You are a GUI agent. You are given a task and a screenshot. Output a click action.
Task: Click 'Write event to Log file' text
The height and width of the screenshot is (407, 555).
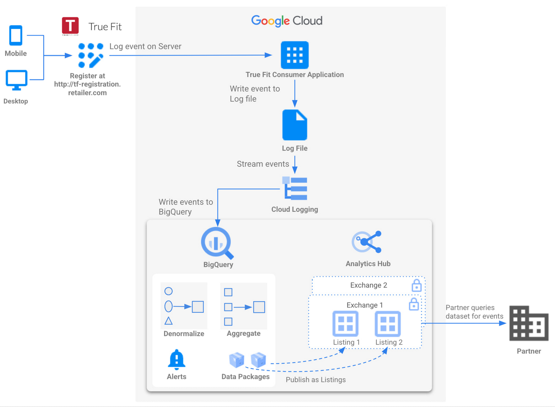click(255, 94)
